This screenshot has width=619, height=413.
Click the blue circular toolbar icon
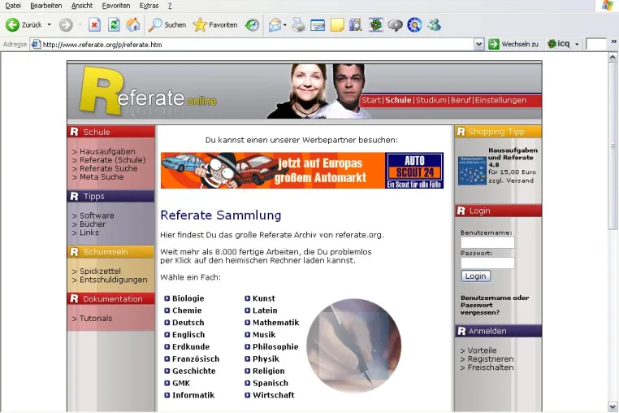[x=414, y=25]
